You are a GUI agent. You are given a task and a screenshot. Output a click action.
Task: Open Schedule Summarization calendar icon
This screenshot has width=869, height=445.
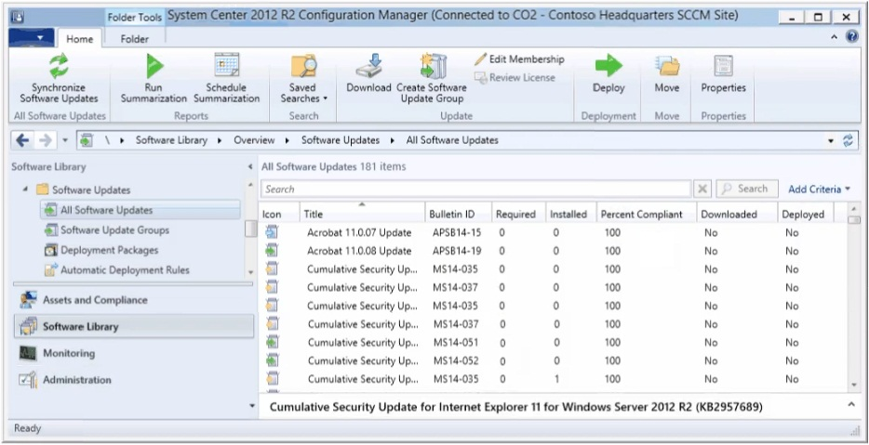[227, 65]
